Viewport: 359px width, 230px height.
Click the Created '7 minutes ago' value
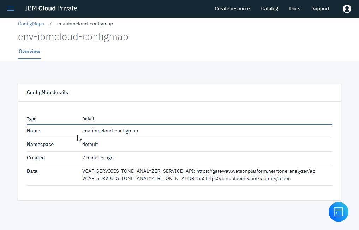(x=98, y=158)
